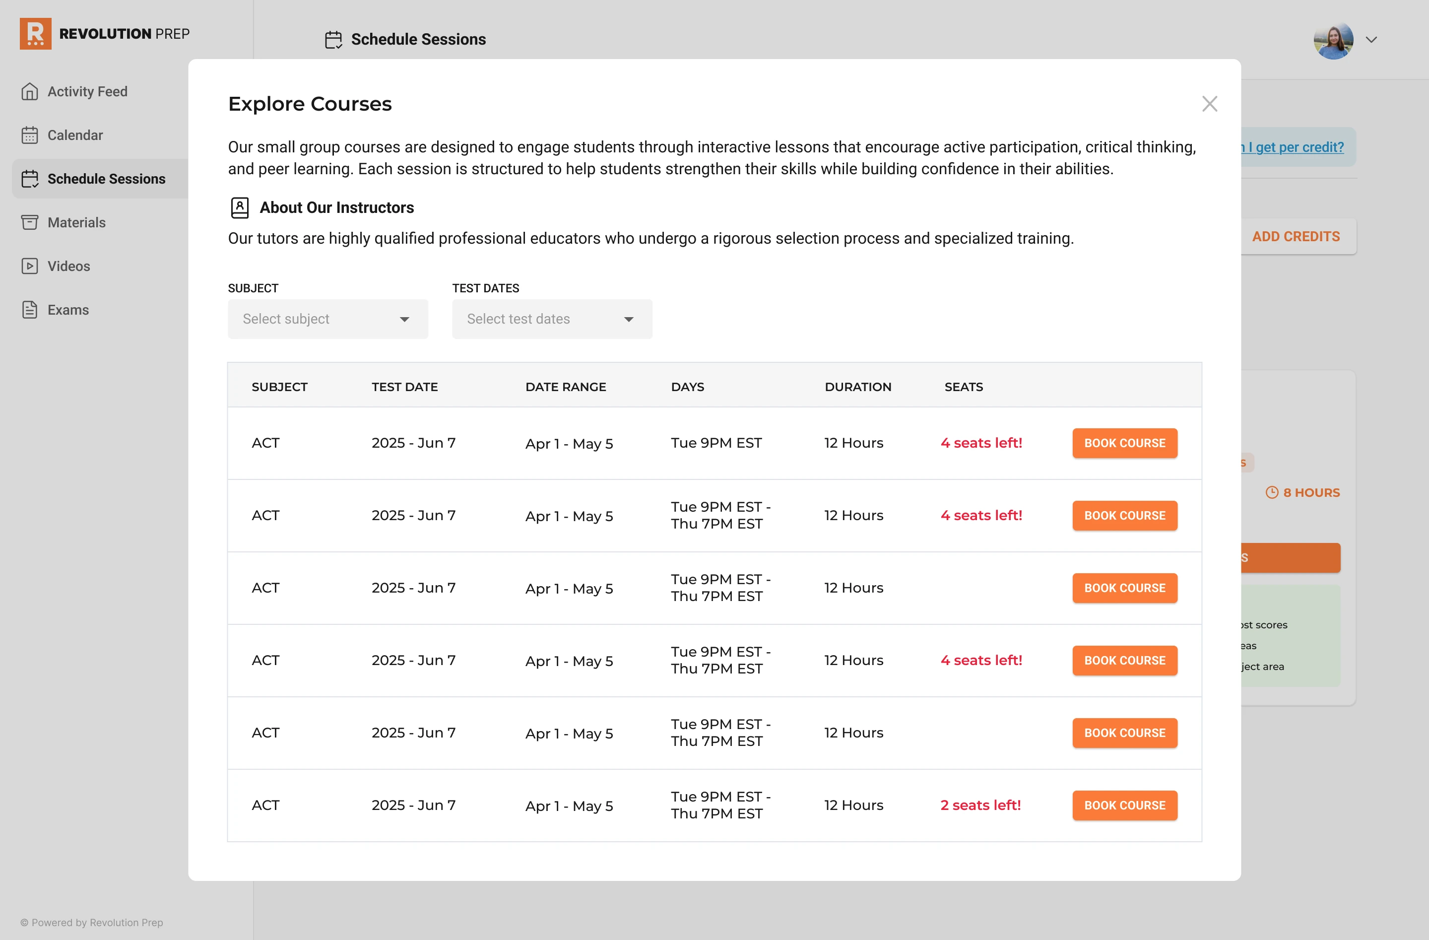Click the Revolution Prep logo icon

click(x=35, y=34)
